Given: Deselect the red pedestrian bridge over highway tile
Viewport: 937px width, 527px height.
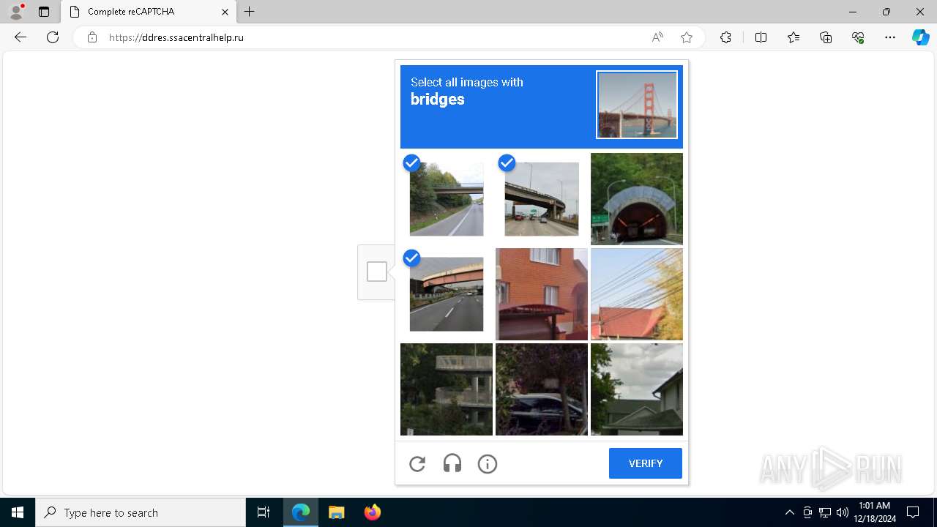Looking at the screenshot, I should tap(447, 294).
